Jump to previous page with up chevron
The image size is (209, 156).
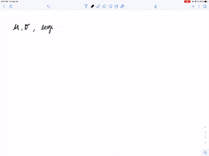point(205,127)
